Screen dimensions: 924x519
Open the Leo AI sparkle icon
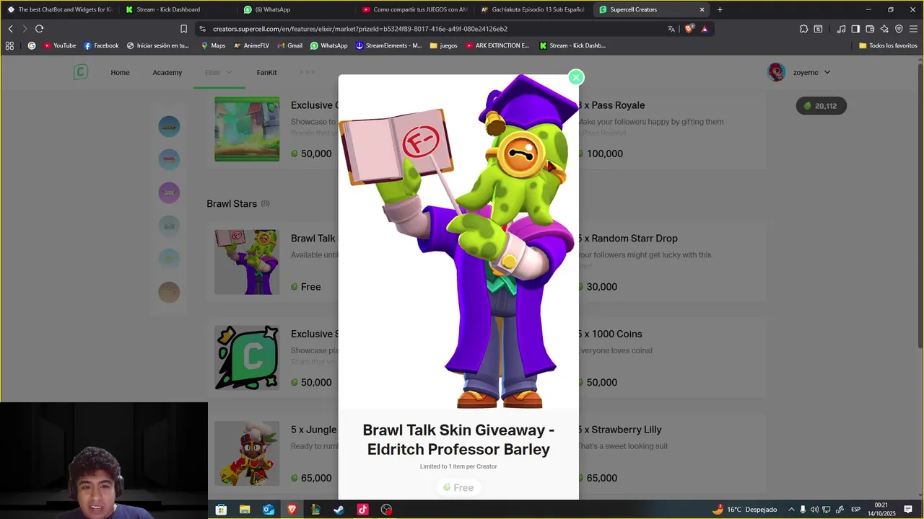tap(884, 29)
